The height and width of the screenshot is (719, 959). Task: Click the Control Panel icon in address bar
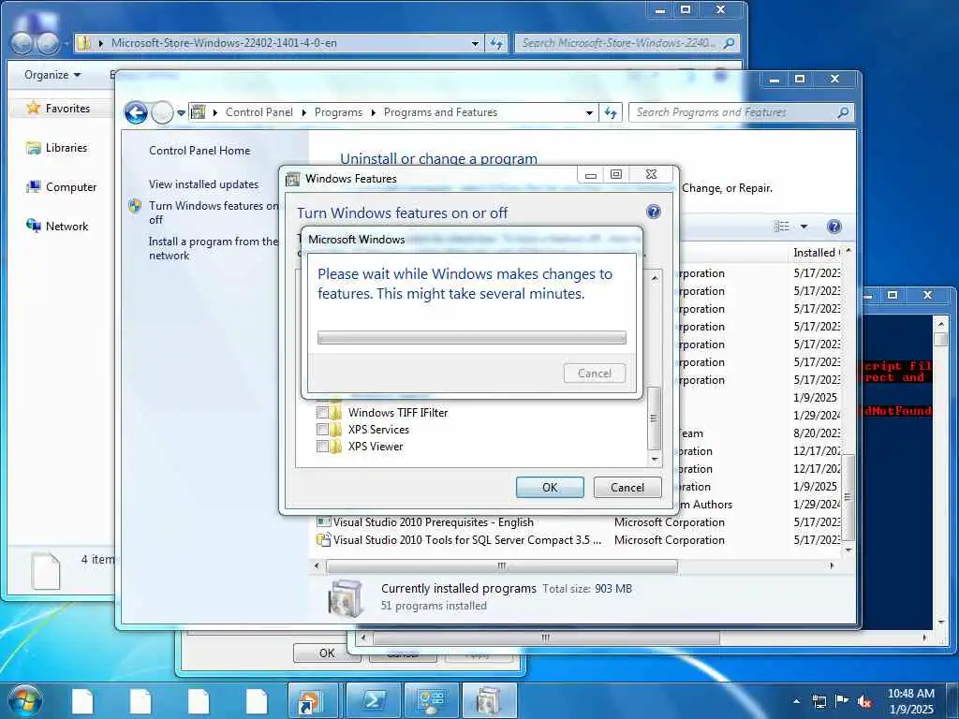click(199, 112)
